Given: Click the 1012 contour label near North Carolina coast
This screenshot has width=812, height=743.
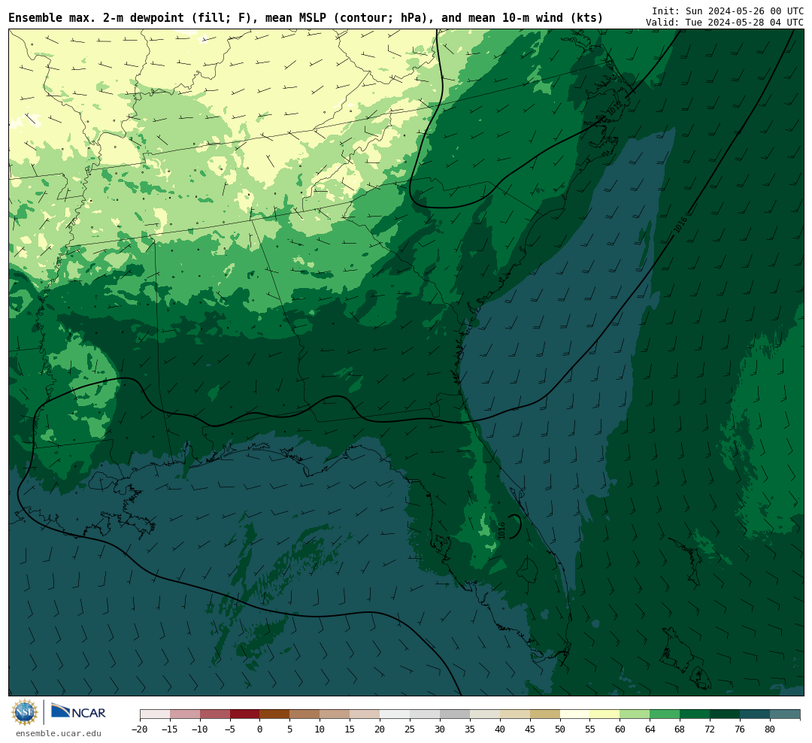Looking at the screenshot, I should (614, 108).
